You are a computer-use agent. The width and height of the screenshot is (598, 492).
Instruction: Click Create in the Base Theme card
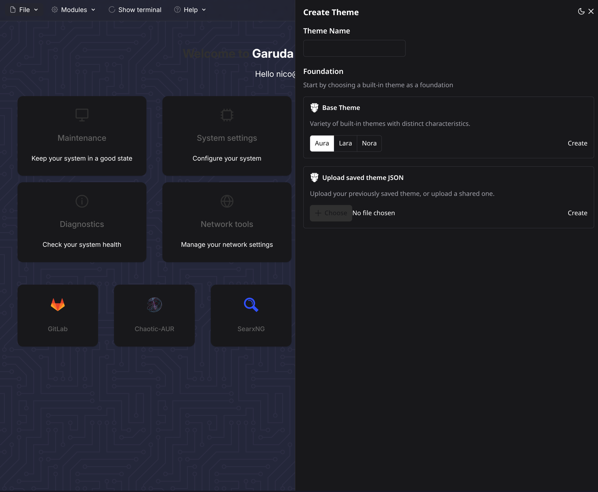[577, 143]
